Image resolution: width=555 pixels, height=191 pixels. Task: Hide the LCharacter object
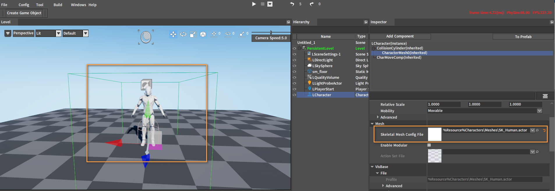tap(294, 95)
